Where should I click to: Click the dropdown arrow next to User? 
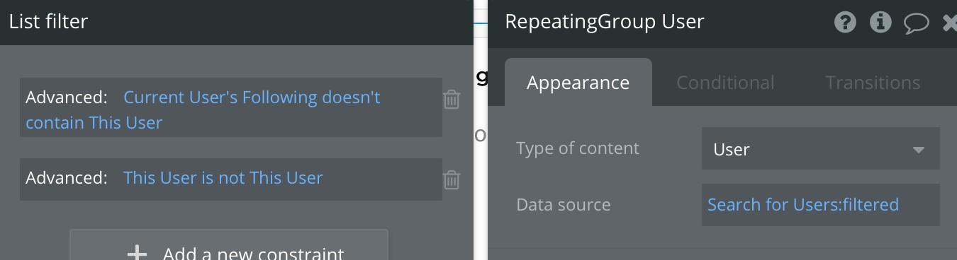click(919, 150)
